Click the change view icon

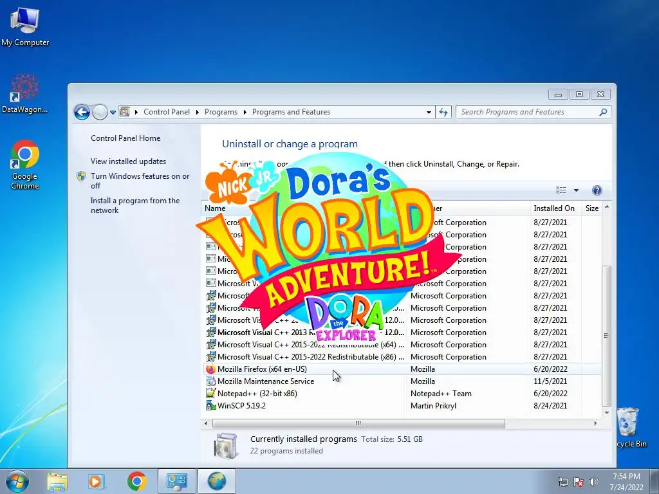click(x=561, y=190)
